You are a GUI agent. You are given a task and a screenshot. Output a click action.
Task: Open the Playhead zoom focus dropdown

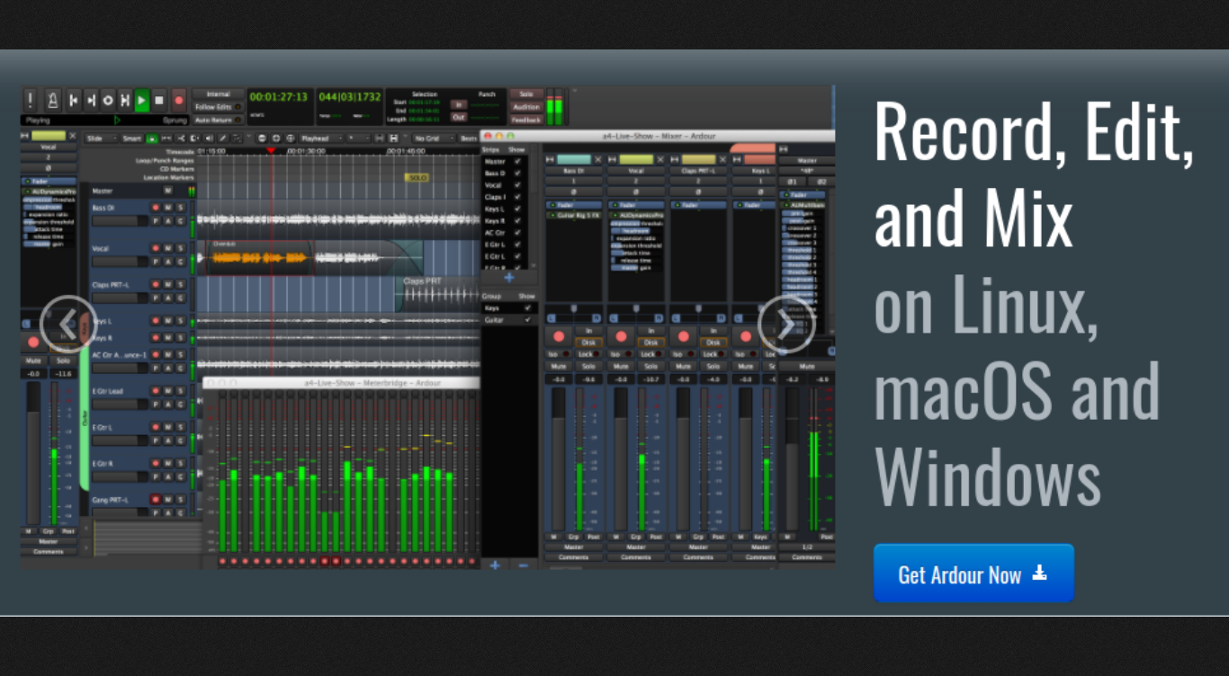tap(320, 138)
